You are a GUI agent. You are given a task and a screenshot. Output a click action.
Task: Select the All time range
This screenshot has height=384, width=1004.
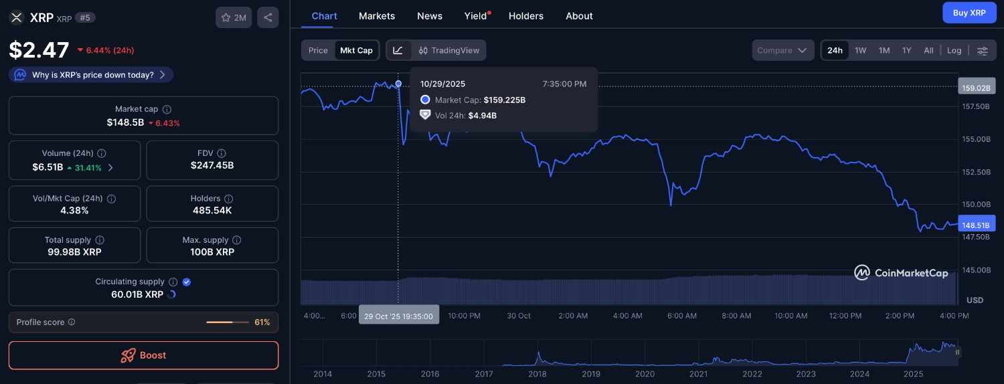point(928,50)
